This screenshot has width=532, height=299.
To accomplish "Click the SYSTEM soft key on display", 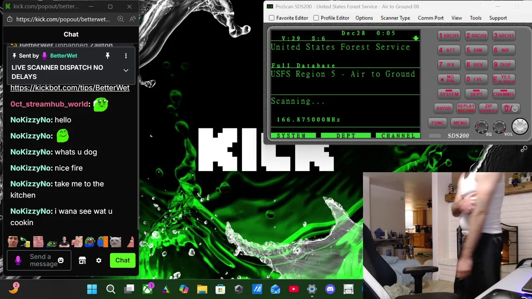I will pyautogui.click(x=293, y=136).
